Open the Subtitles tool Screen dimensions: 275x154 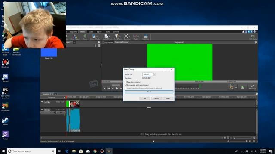[x=146, y=37]
